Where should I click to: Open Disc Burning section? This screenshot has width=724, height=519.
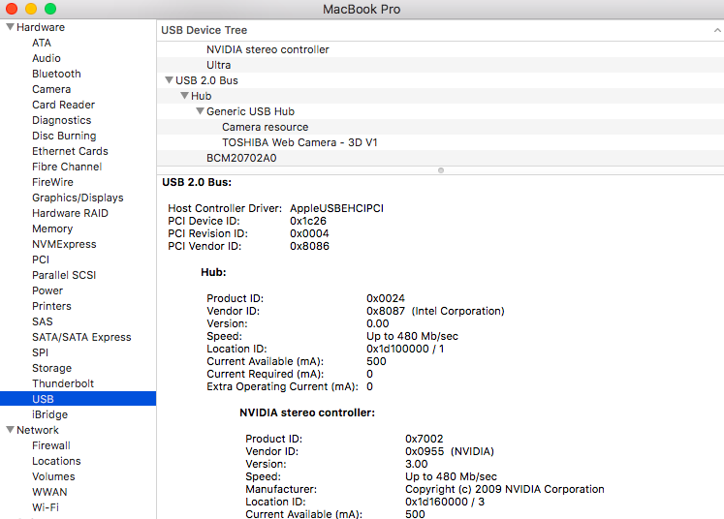coord(64,136)
